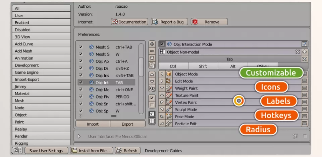Open hamburger menu on Particle Edit row
The width and height of the screenshot is (322, 157).
point(304,124)
